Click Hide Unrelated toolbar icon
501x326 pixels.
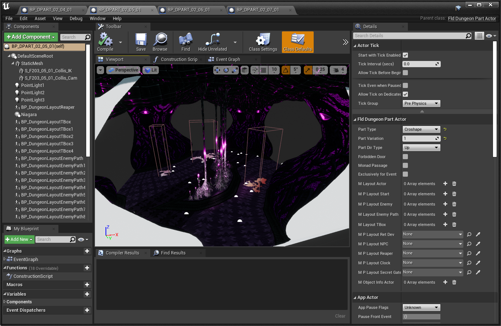click(213, 42)
